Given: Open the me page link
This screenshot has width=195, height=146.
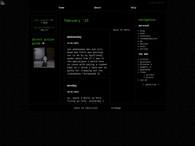Looking at the screenshot, I should pyautogui.click(x=141, y=41).
